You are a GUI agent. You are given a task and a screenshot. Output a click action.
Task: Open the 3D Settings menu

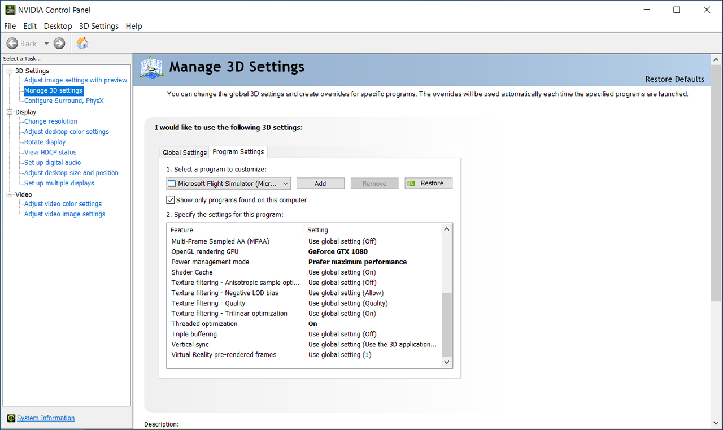tap(99, 26)
